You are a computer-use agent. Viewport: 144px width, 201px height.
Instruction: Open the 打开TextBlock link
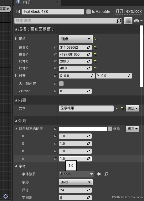click(x=128, y=11)
